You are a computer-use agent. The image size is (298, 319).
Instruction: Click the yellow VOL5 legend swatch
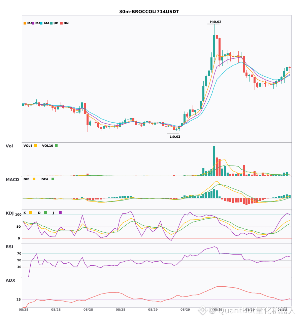point(35,145)
